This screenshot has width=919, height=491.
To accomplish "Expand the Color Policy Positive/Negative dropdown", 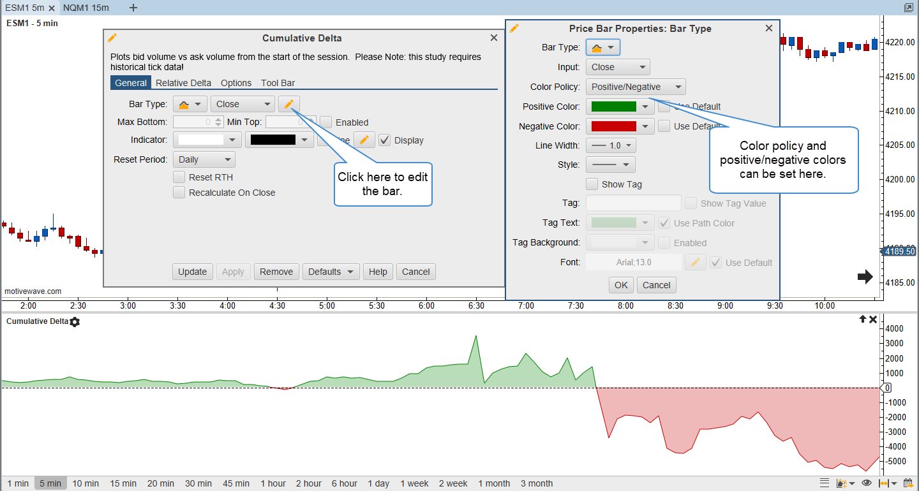I will [635, 87].
